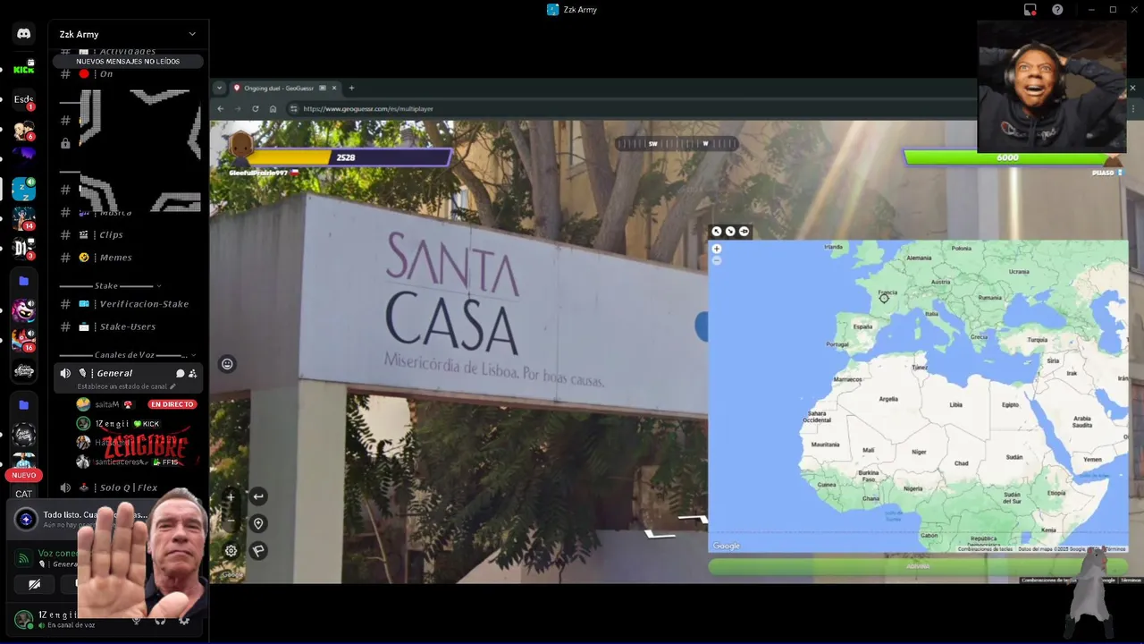Zoom in on the guess map

pos(717,250)
